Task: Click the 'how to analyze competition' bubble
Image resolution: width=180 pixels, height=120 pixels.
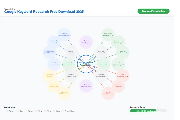Action: [x=118, y=64]
